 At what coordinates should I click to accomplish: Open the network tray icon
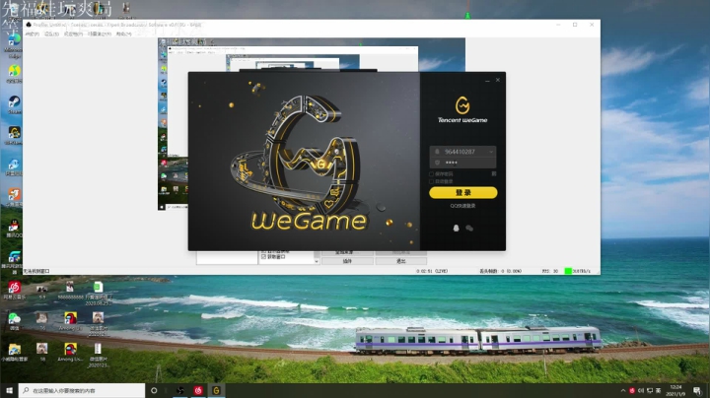click(x=649, y=390)
